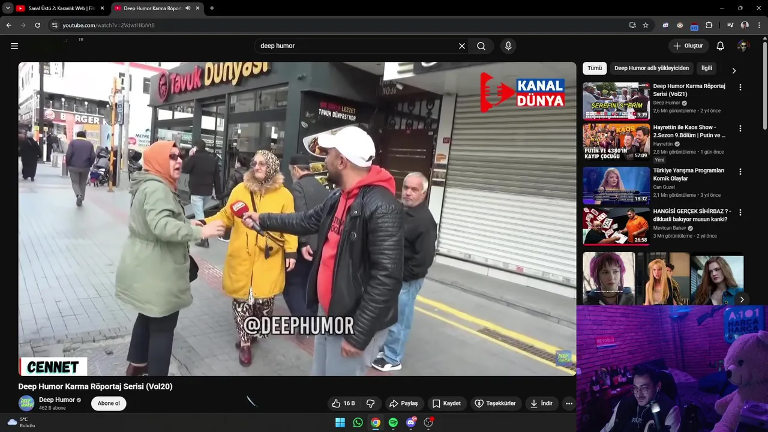Viewport: 768px width, 432px height.
Task: Open Spotify from the taskbar
Action: (x=393, y=422)
